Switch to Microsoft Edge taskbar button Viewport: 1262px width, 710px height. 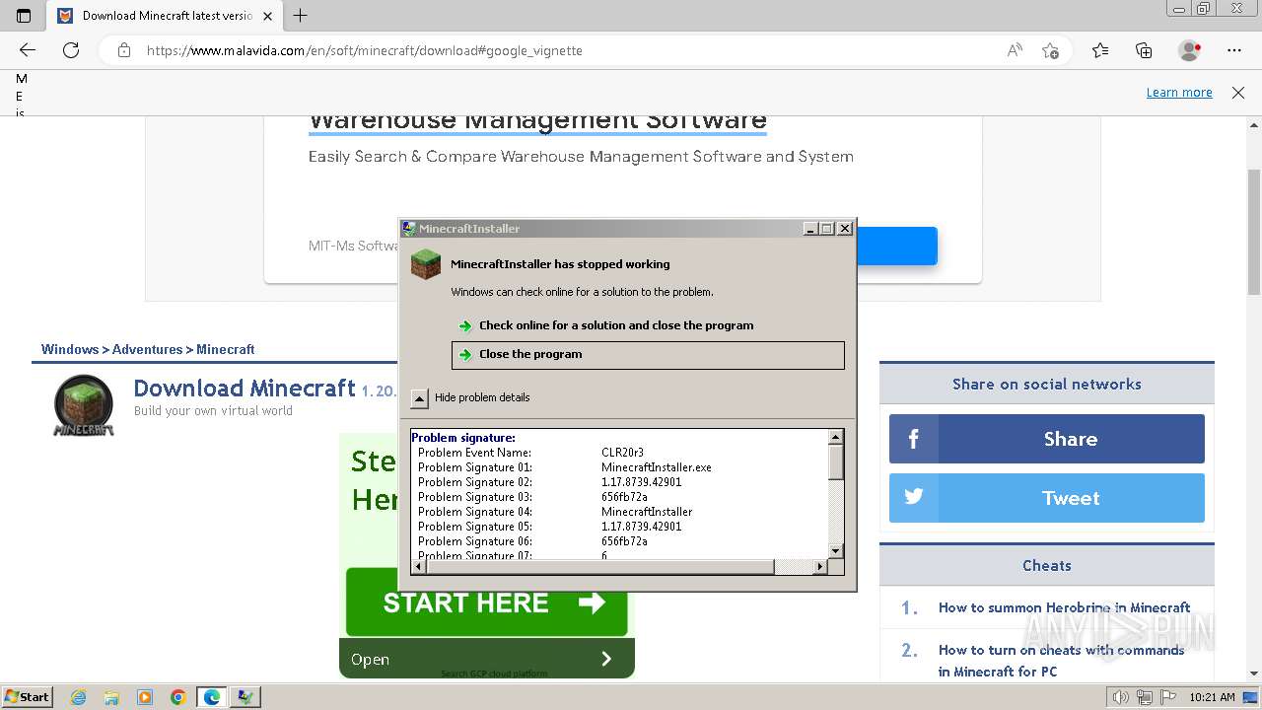click(212, 697)
